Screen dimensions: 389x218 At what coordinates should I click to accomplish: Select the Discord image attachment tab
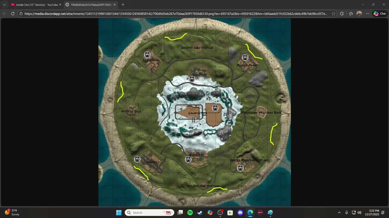90,5
